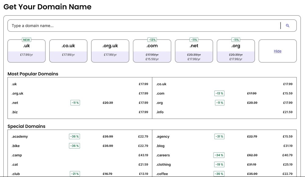Click £15.59 price in .com table row
This screenshot has height=177, width=305.
coord(288,93)
